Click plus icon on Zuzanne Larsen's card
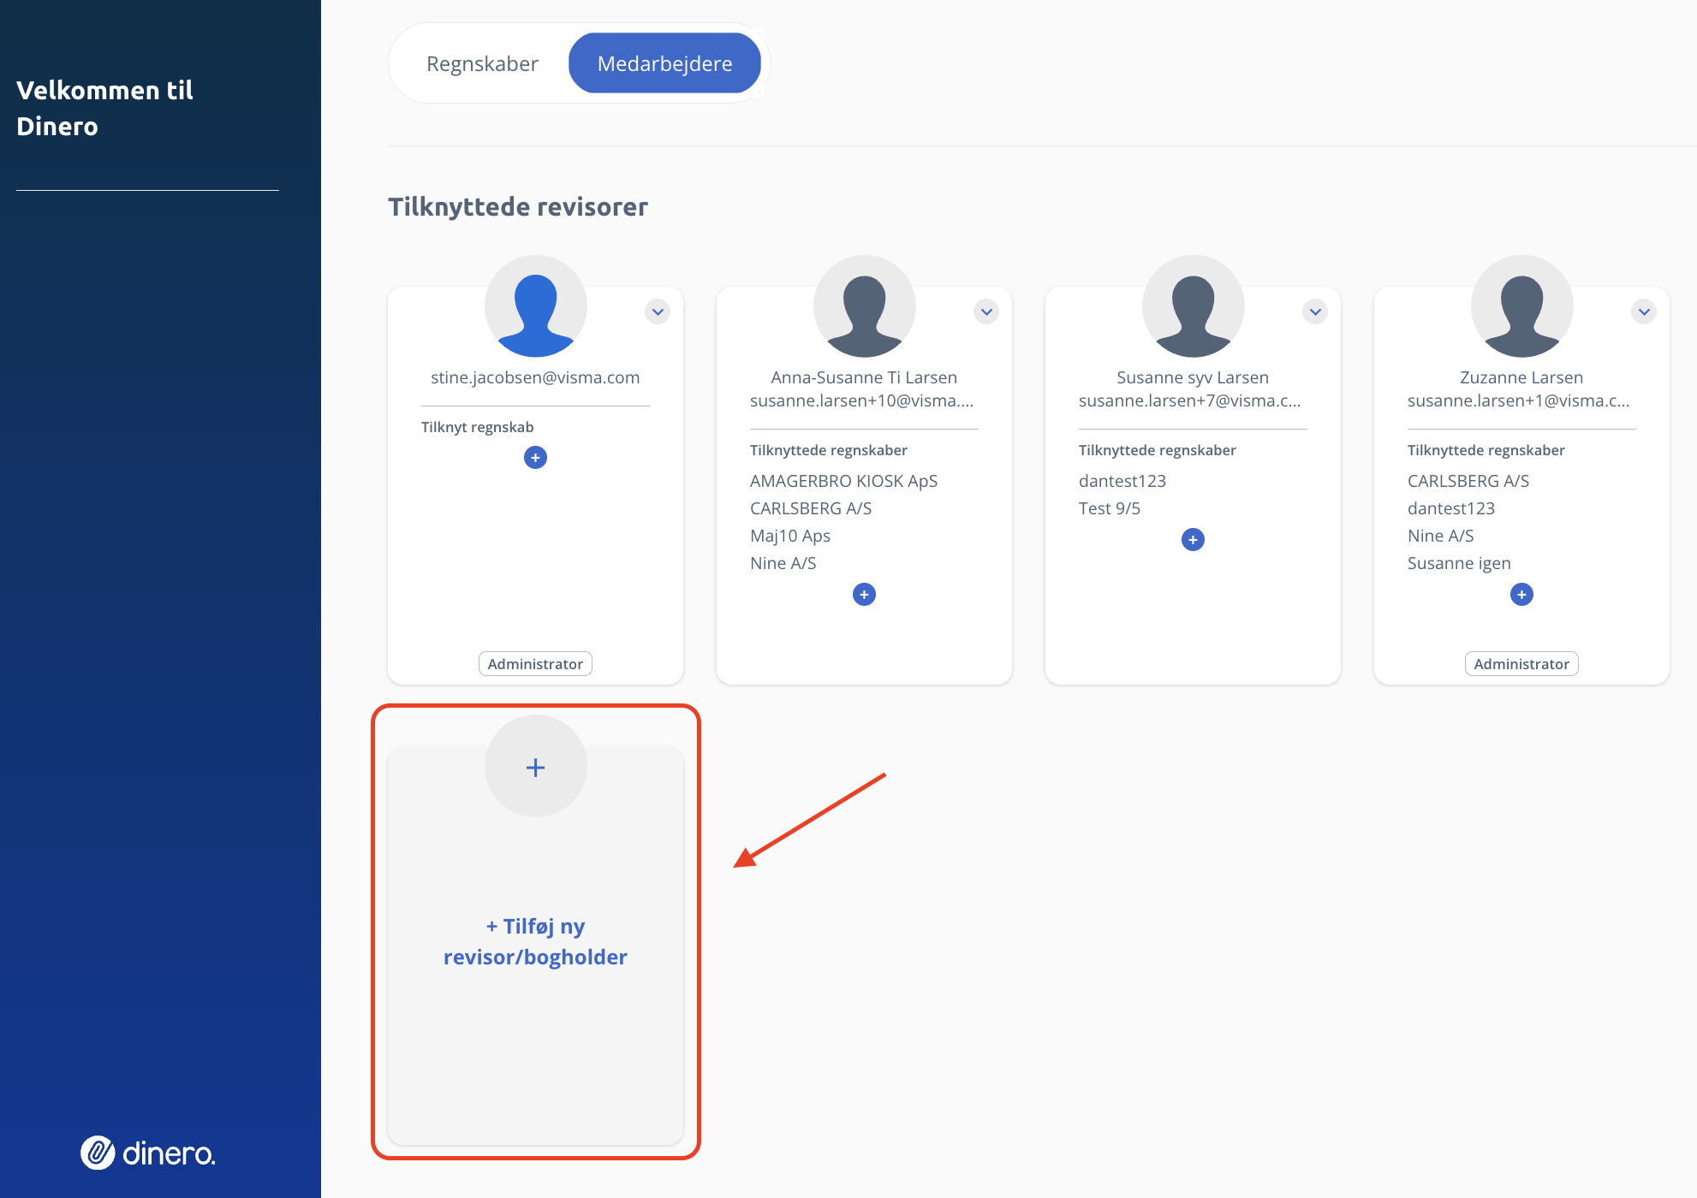 click(1521, 595)
